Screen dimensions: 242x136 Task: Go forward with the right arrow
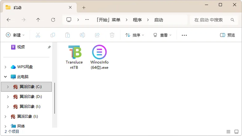(x=23, y=20)
